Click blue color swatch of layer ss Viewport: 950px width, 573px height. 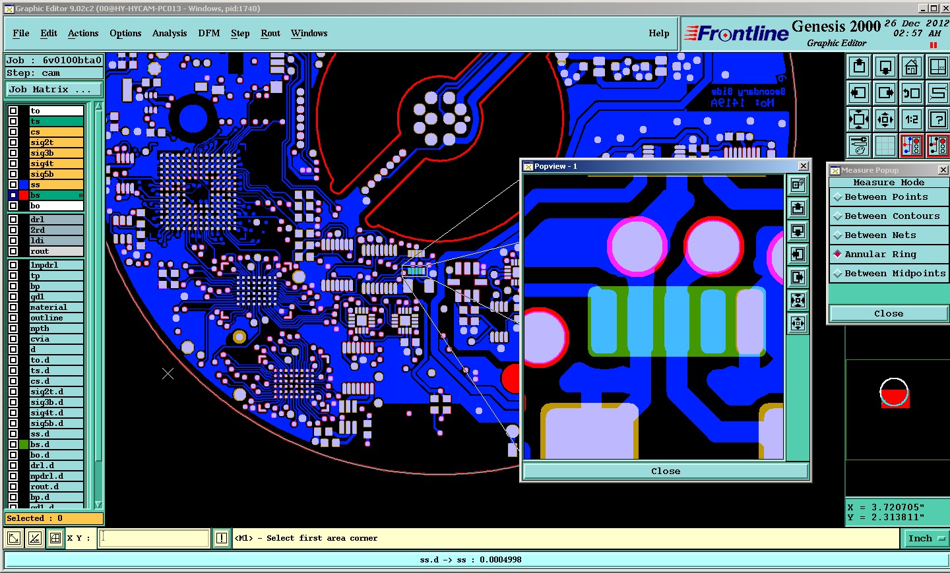point(24,185)
